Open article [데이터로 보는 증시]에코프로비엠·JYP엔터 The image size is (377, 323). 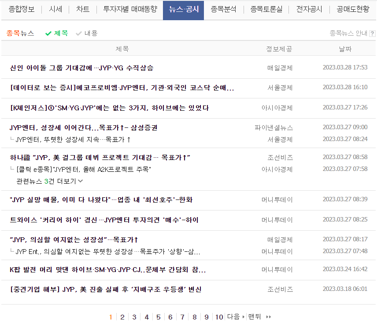click(x=122, y=88)
